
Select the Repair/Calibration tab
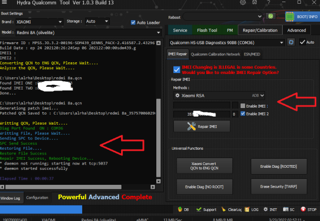(x=260, y=30)
